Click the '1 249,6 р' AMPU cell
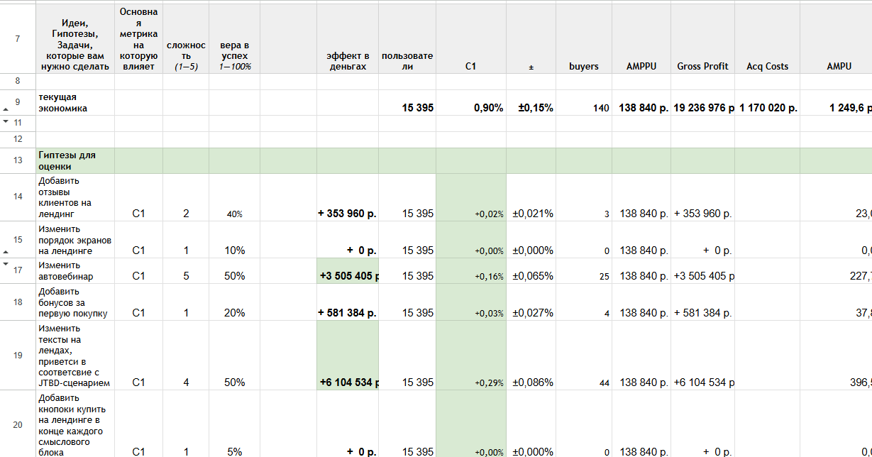This screenshot has height=457, width=872. 836,103
